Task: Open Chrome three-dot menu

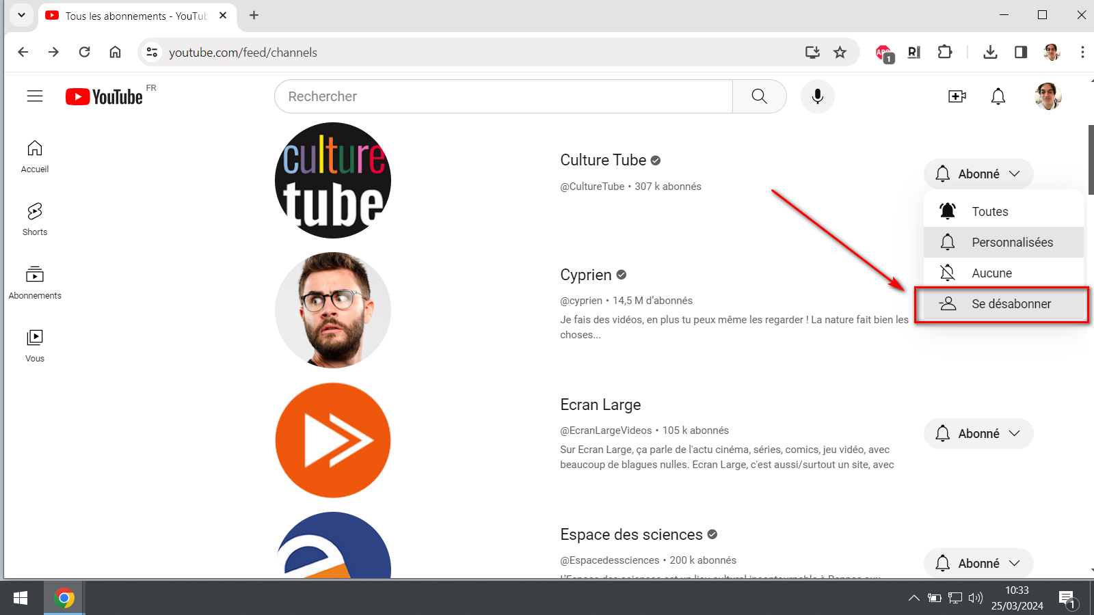Action: (x=1082, y=52)
